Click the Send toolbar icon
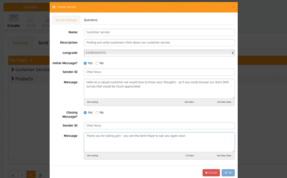This screenshot has width=287, height=178. click(x=30, y=21)
